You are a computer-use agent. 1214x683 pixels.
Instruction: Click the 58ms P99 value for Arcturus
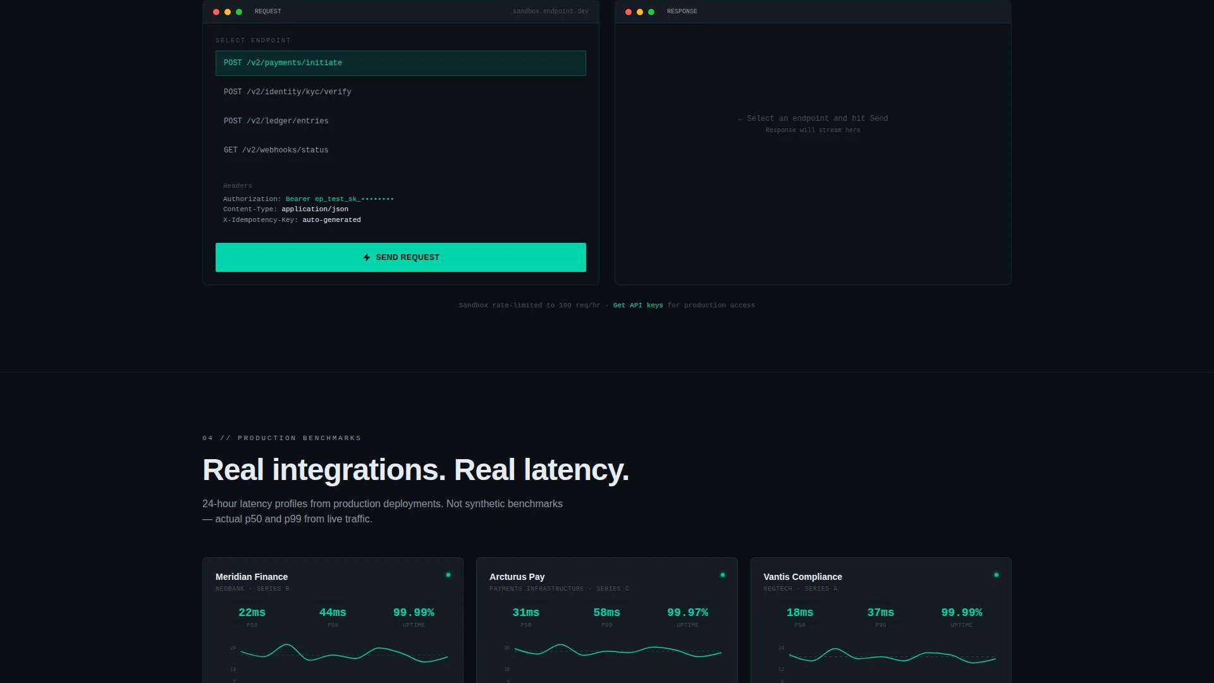point(606,613)
